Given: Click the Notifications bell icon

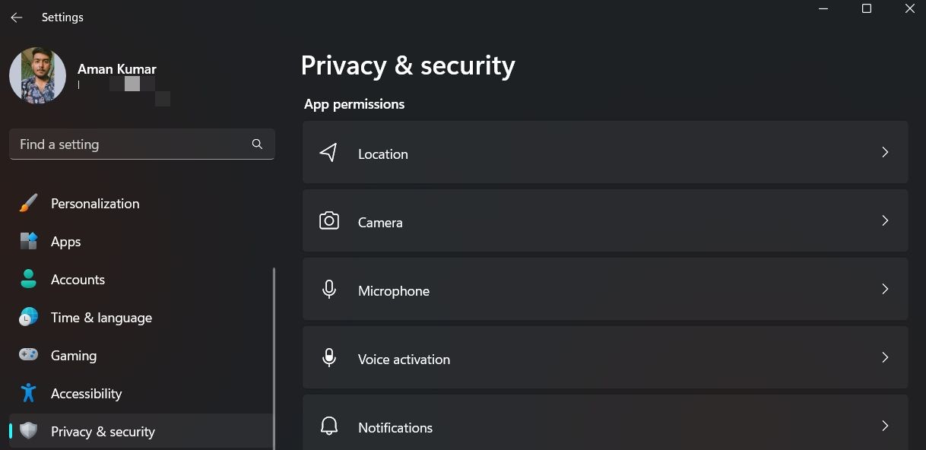Looking at the screenshot, I should point(328,426).
